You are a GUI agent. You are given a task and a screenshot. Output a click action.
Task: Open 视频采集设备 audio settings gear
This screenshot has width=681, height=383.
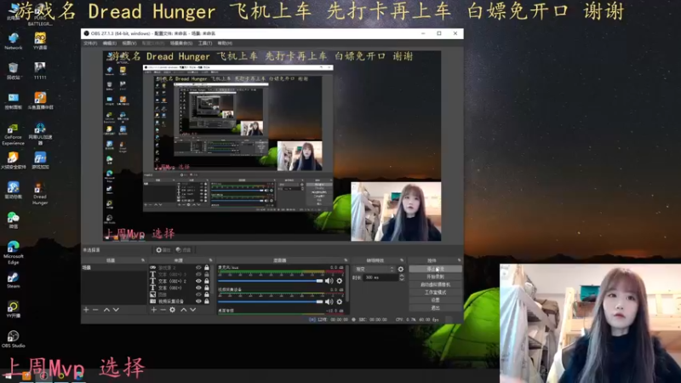(x=339, y=301)
